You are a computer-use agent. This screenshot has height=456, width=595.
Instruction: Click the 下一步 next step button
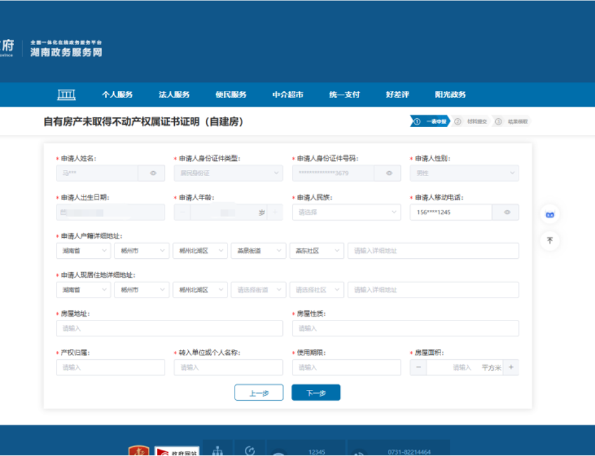(315, 392)
